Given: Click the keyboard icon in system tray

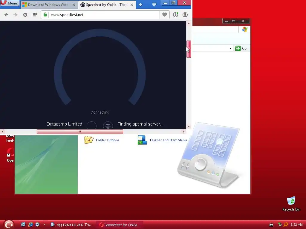Looking at the screenshot, I should pos(271,225).
